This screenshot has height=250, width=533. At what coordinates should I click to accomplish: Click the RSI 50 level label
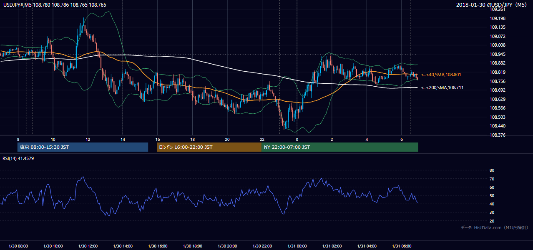[492, 196]
